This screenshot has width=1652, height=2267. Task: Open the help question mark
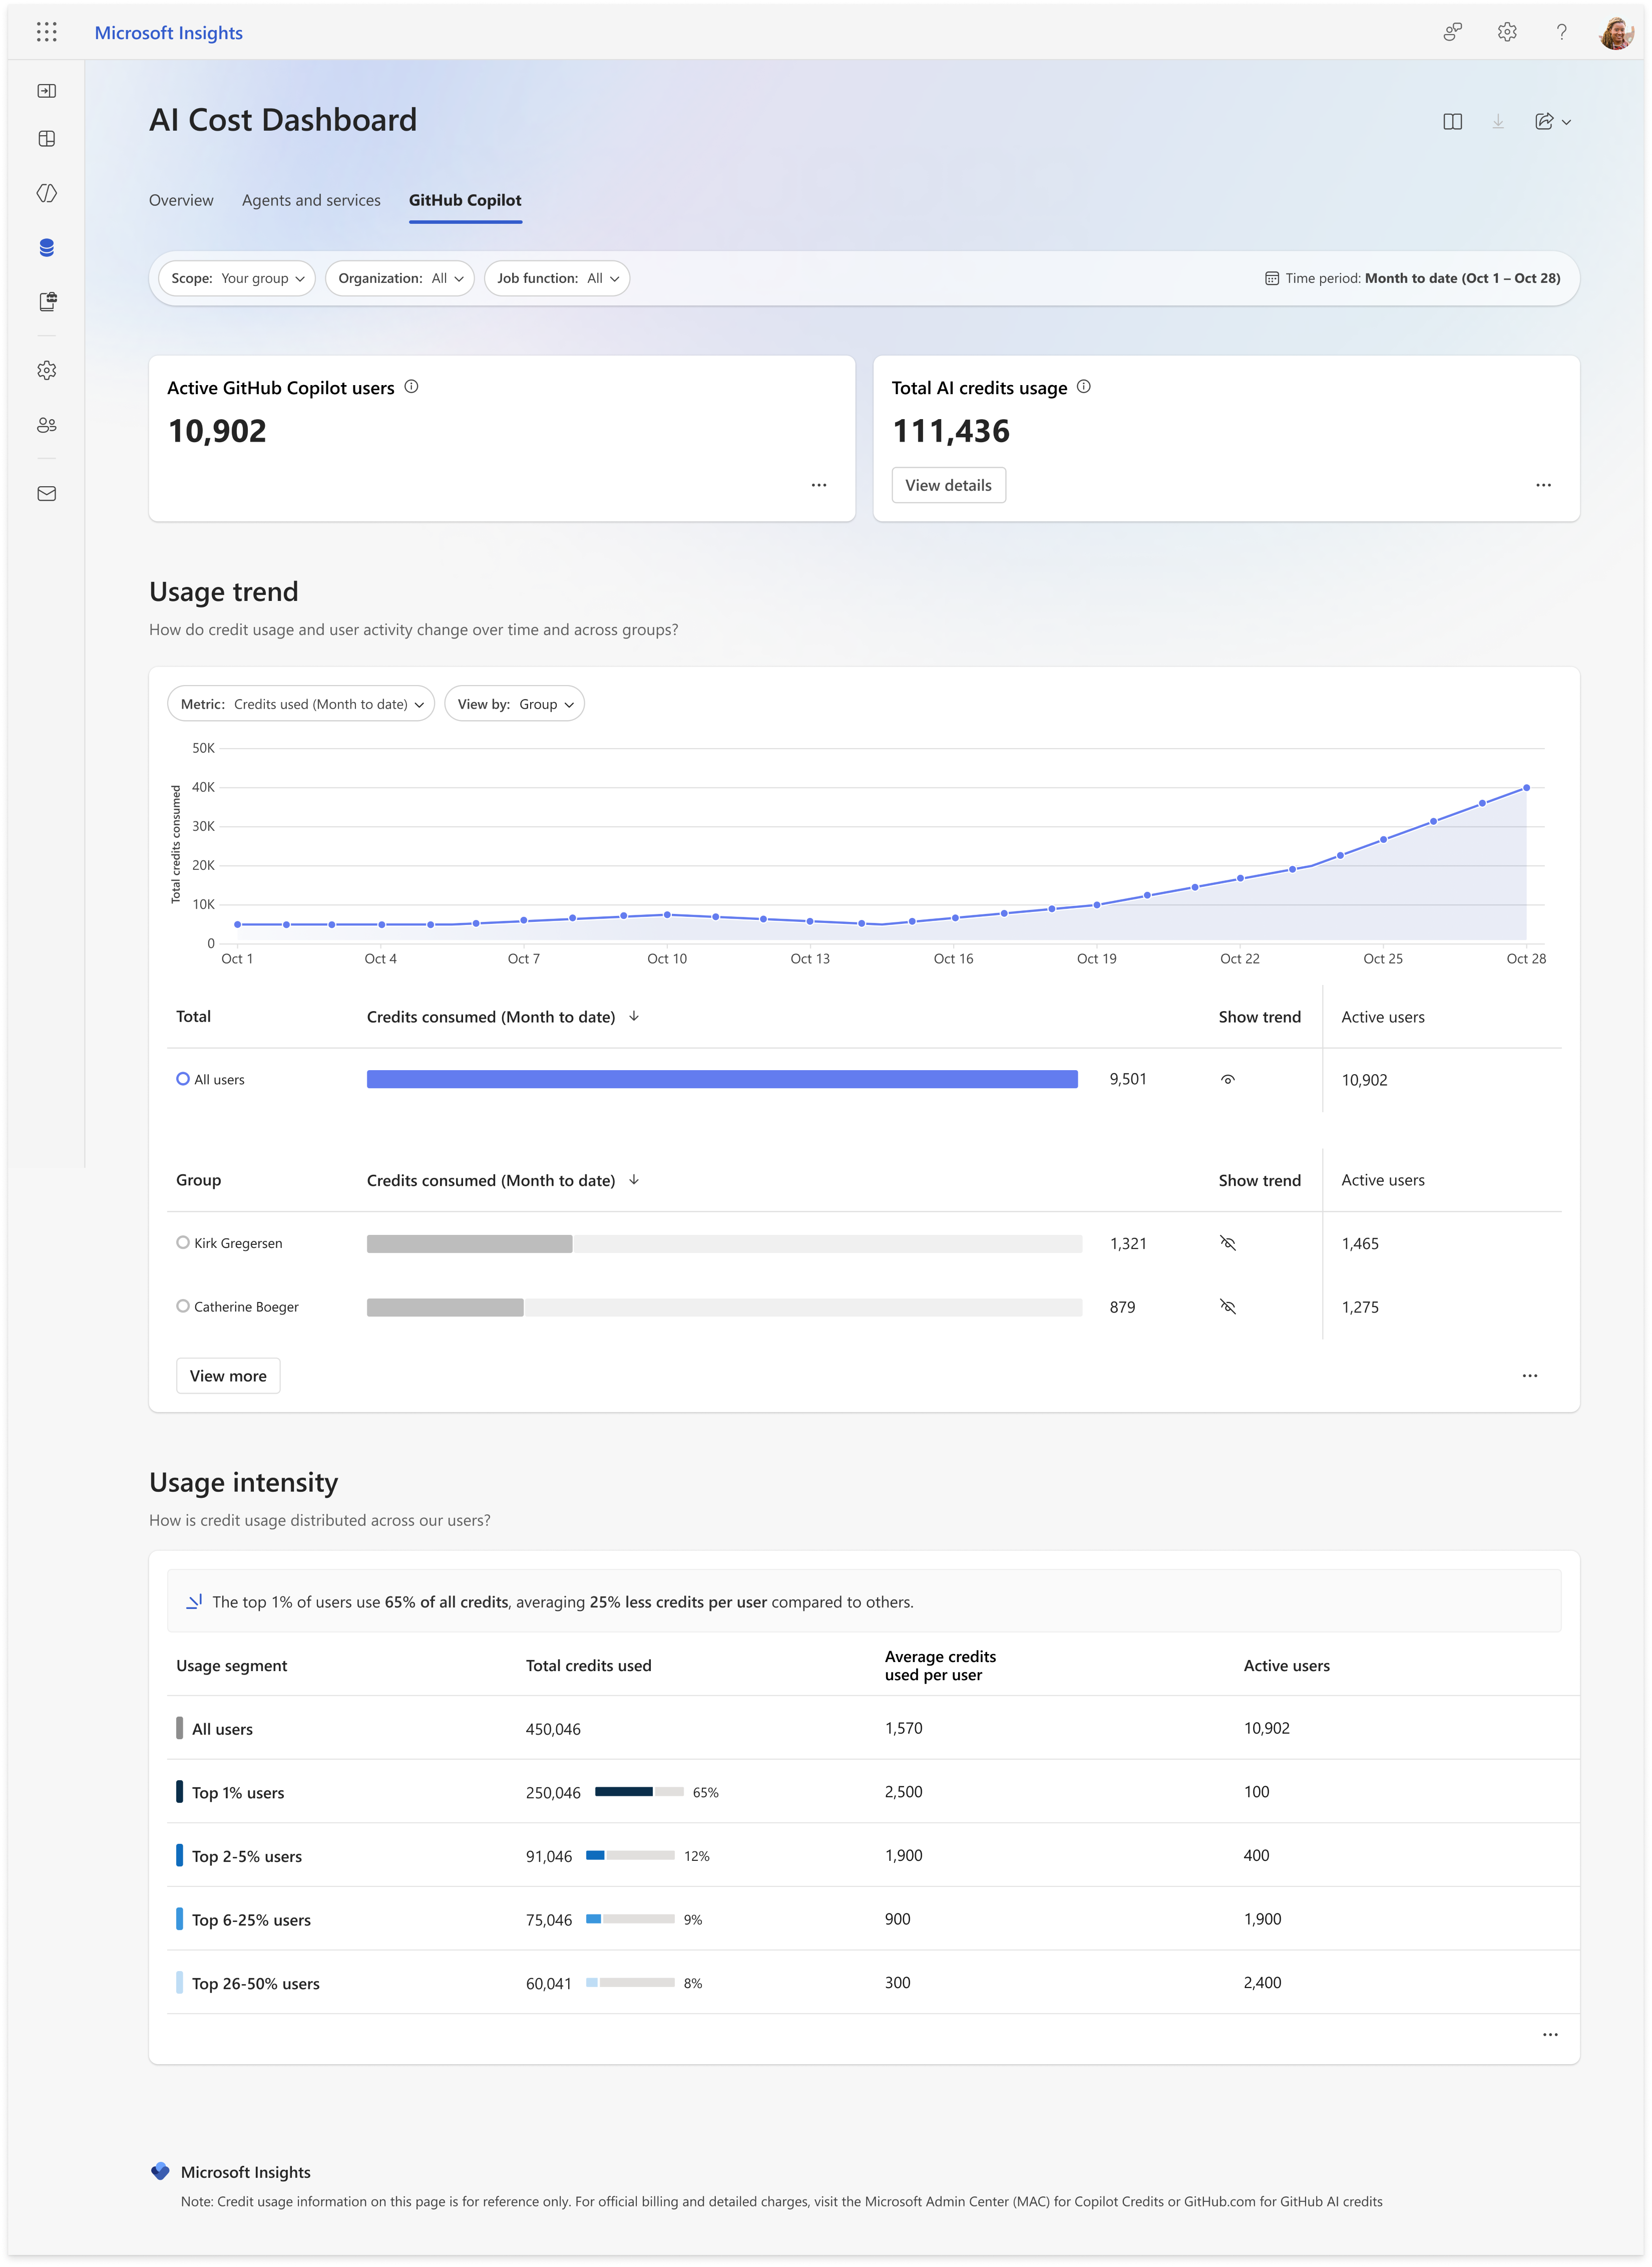coord(1561,32)
